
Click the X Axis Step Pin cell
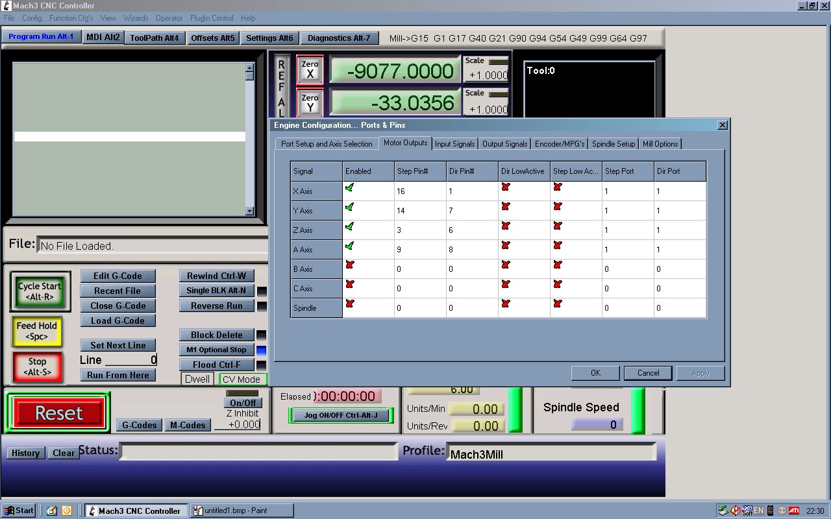(x=419, y=191)
